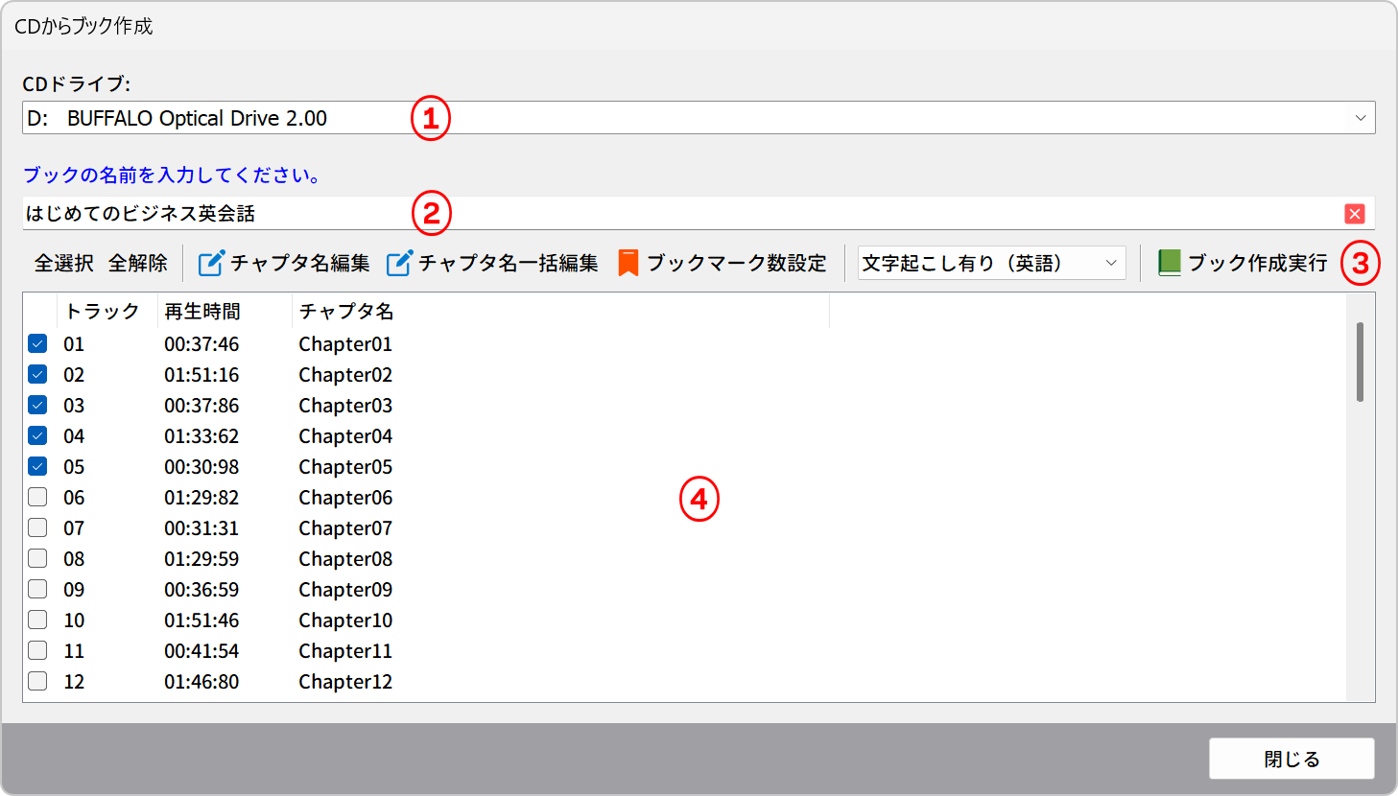Click the チャプタ名編集 label
Image resolution: width=1398 pixels, height=796 pixels.
(300, 263)
